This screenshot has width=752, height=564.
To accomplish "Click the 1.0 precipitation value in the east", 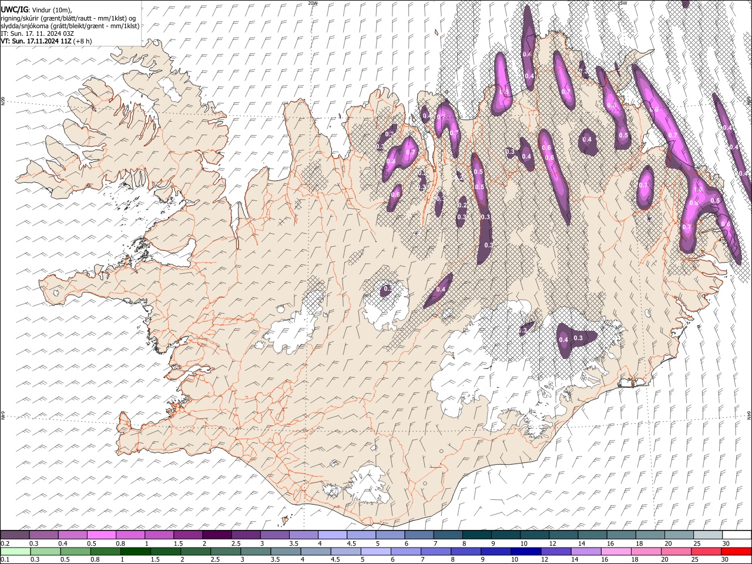I will click(698, 190).
